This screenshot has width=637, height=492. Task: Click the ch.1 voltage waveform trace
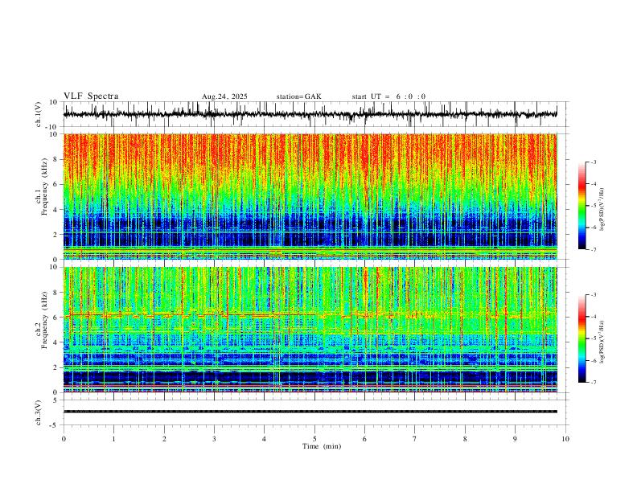click(310, 114)
